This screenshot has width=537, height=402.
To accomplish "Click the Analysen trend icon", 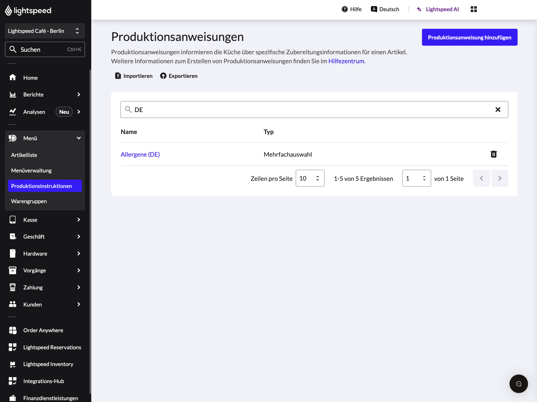I will coord(13,112).
